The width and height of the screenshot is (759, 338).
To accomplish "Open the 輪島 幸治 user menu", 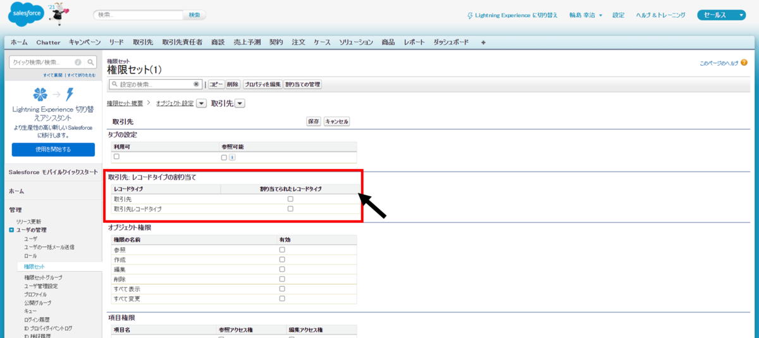I will pyautogui.click(x=585, y=15).
